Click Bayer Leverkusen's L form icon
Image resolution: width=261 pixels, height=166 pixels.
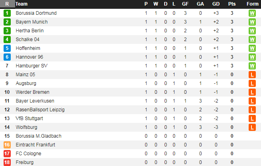(x=252, y=101)
